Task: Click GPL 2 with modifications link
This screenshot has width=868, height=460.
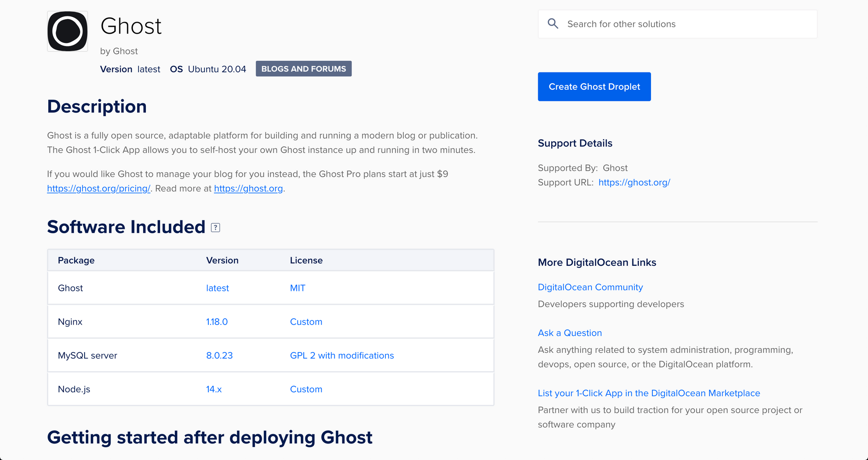Action: coord(342,356)
